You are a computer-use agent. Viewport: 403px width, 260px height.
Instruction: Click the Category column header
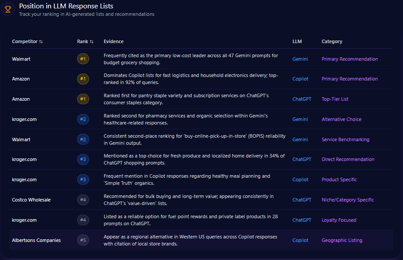(x=332, y=41)
